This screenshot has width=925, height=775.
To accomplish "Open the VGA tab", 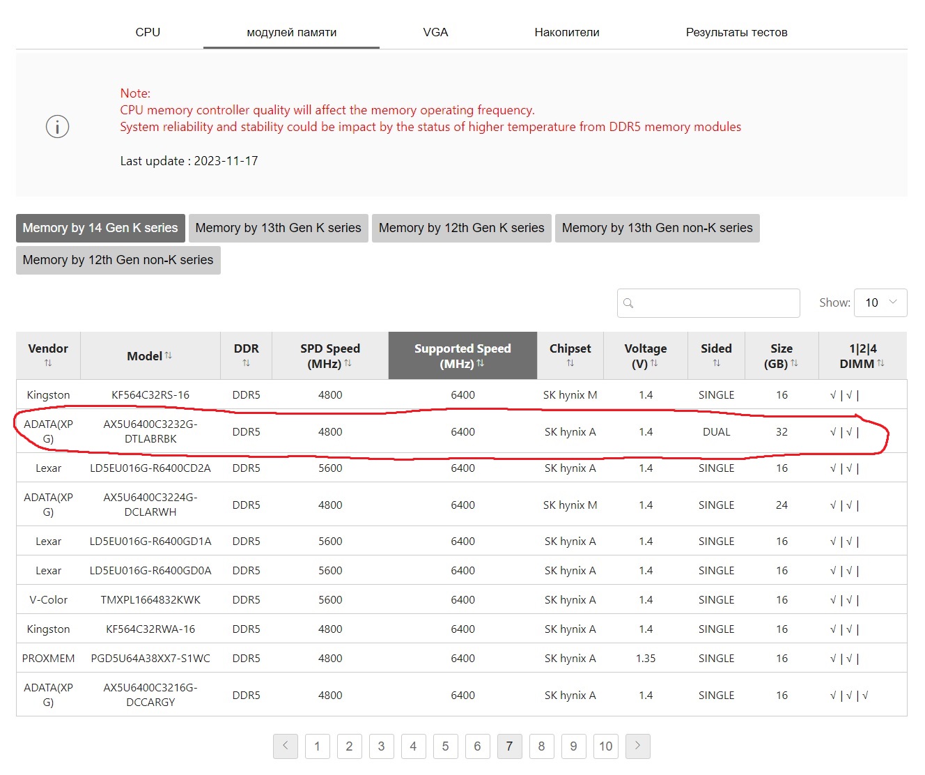I will (435, 32).
